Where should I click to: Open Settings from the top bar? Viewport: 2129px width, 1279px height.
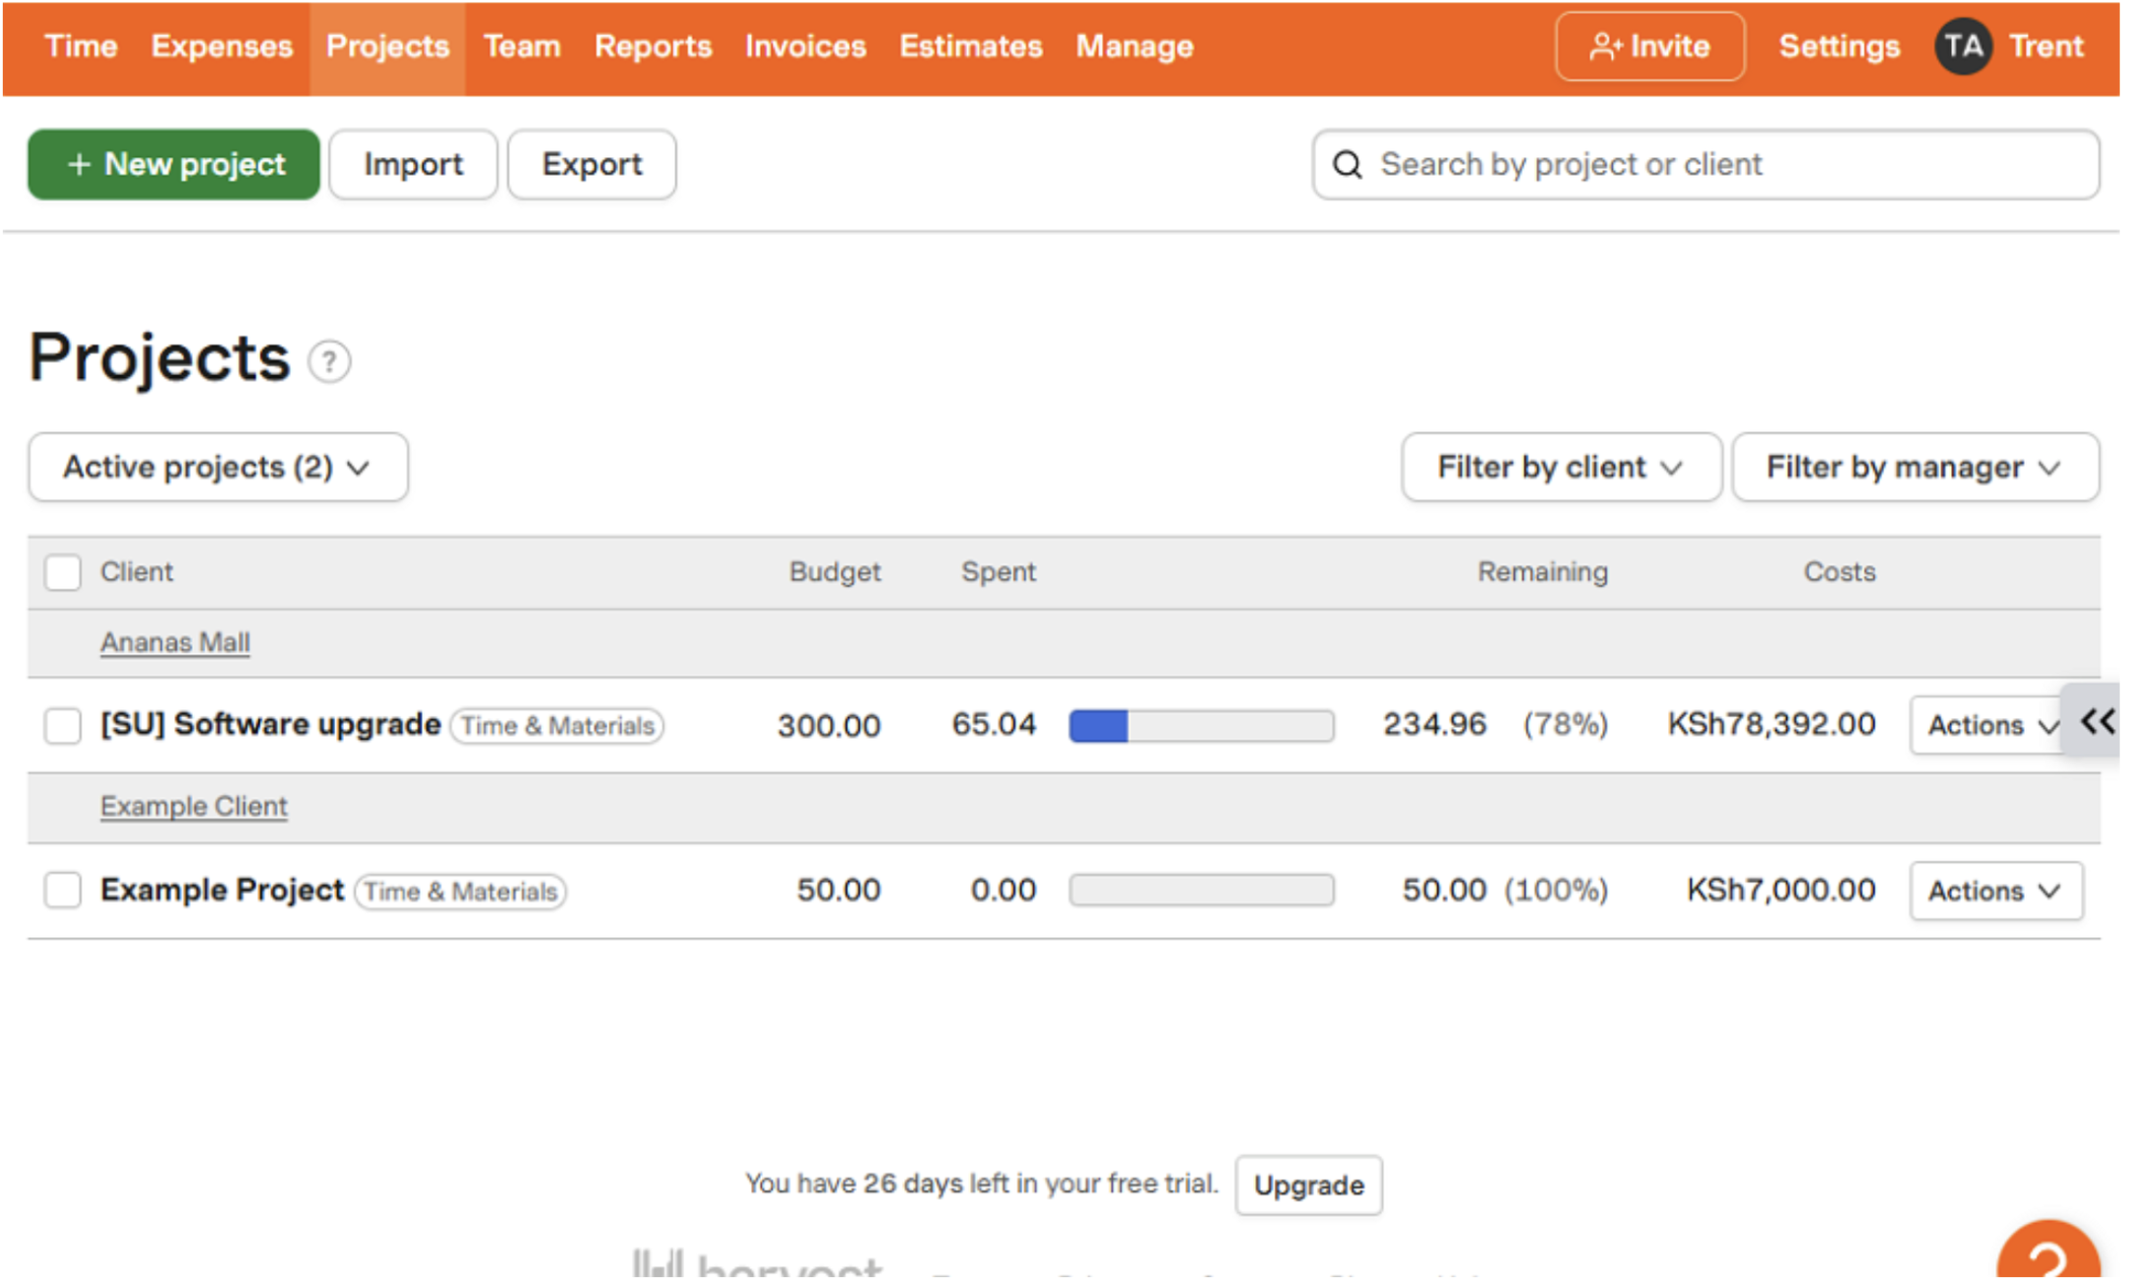tap(1838, 45)
